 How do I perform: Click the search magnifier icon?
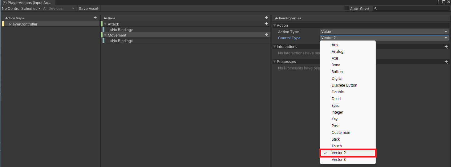click(376, 9)
